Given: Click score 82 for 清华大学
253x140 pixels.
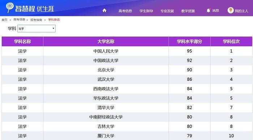Looking at the screenshot, I should coord(189,107).
